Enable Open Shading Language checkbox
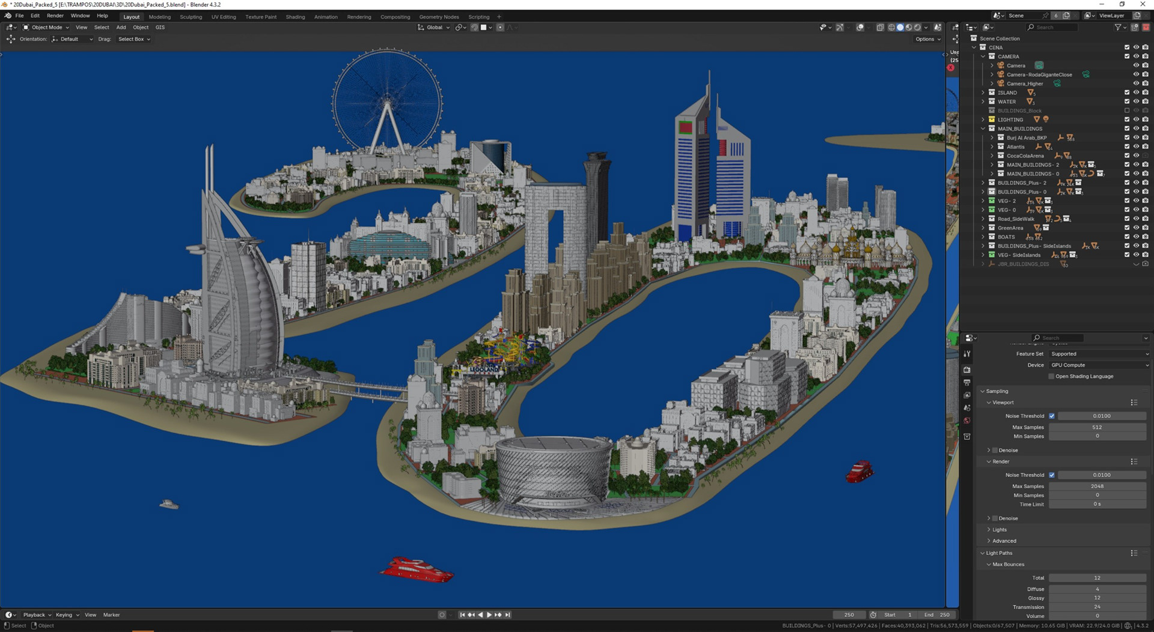This screenshot has height=632, width=1154. 1051,377
